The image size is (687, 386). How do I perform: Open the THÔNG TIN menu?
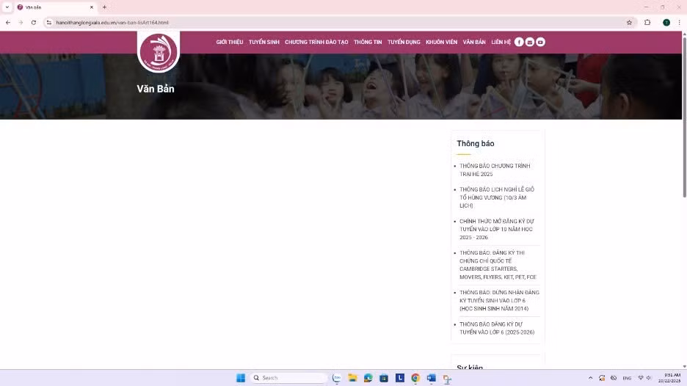(368, 42)
